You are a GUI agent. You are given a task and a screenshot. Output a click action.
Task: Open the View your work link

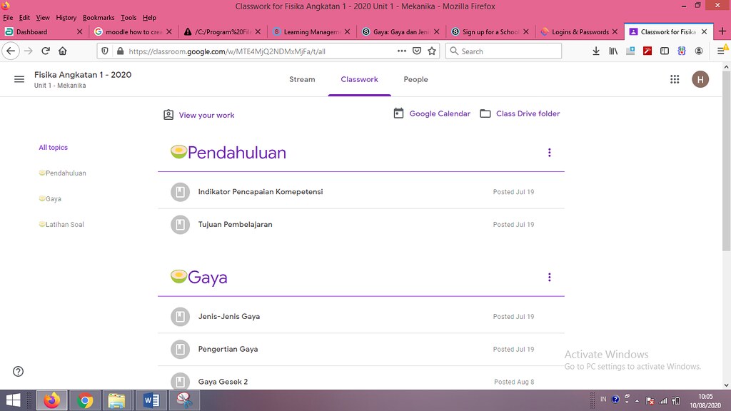coord(199,115)
